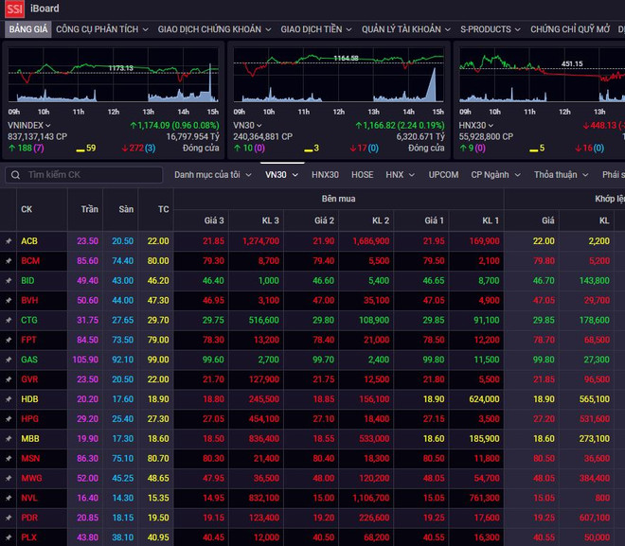625x546 pixels.
Task: Pin the FPT stock row
Action: (9, 340)
